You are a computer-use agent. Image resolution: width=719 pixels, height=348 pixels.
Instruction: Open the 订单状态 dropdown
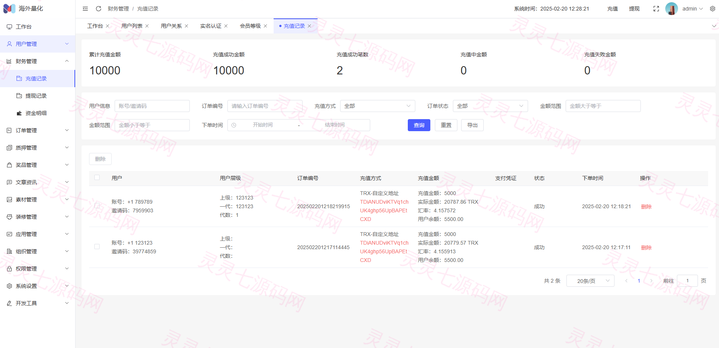pyautogui.click(x=490, y=106)
